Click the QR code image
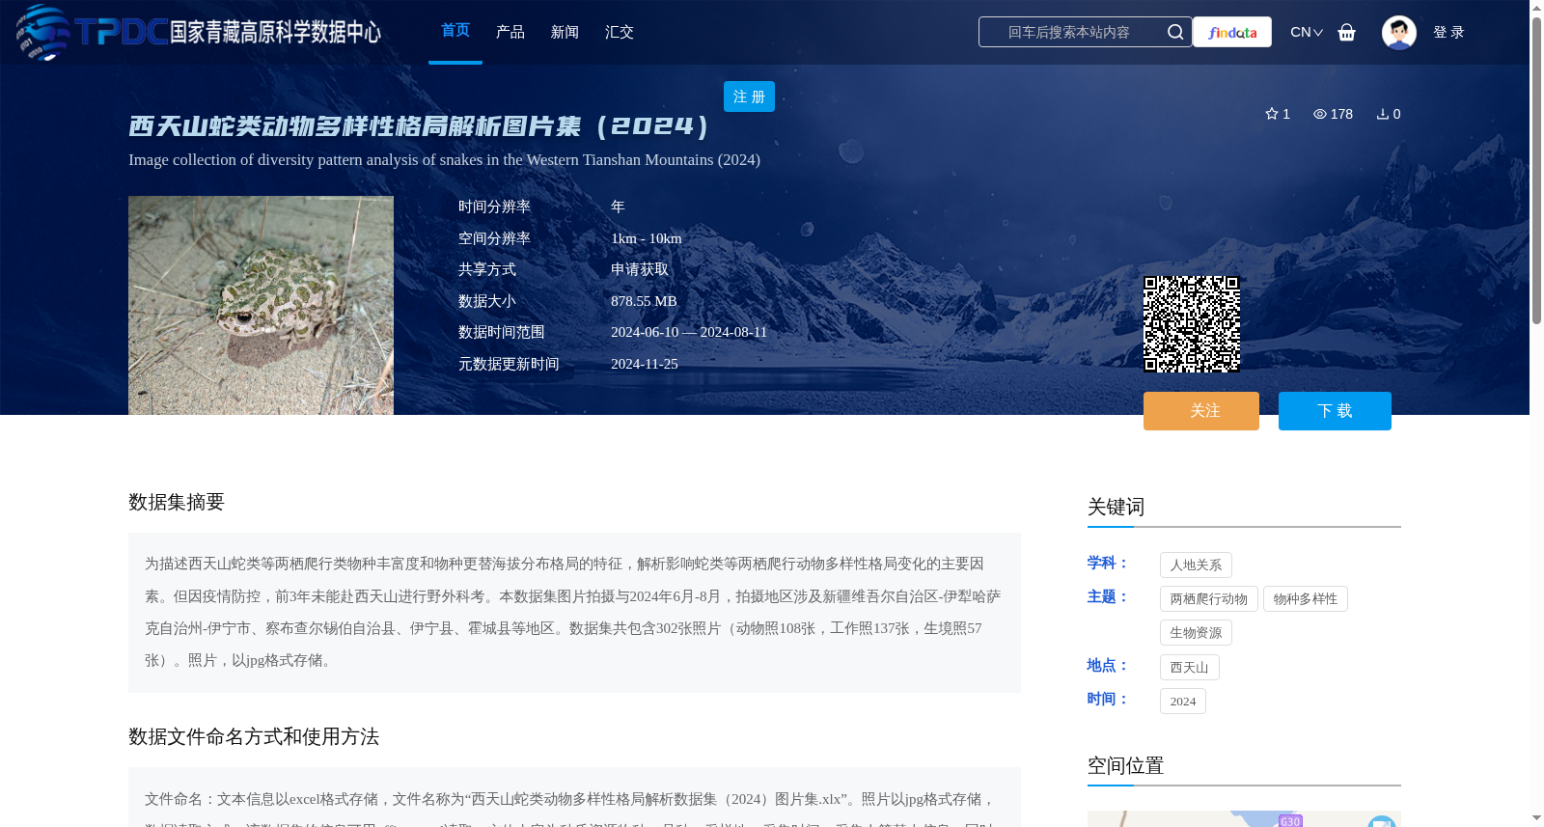 point(1192,324)
